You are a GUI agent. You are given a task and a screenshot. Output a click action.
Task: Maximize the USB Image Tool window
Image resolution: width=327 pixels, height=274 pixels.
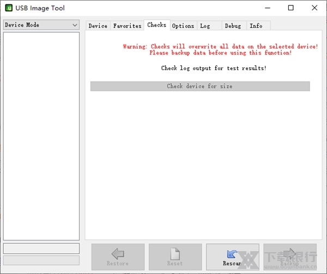tap(291, 8)
